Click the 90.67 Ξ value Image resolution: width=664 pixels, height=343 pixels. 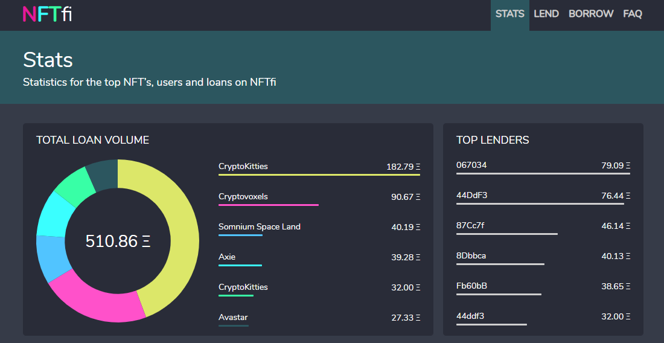(x=406, y=197)
